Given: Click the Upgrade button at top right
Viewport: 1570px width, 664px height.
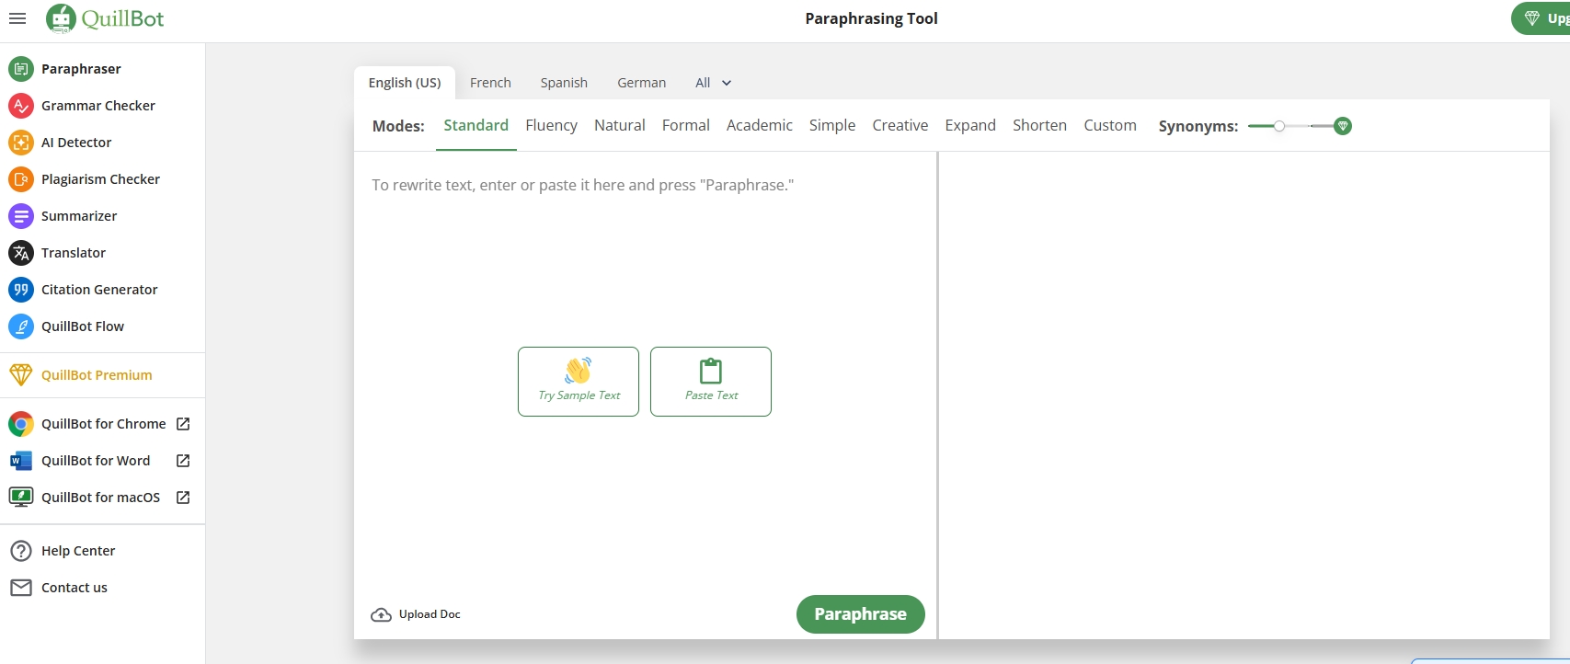Looking at the screenshot, I should tap(1541, 18).
